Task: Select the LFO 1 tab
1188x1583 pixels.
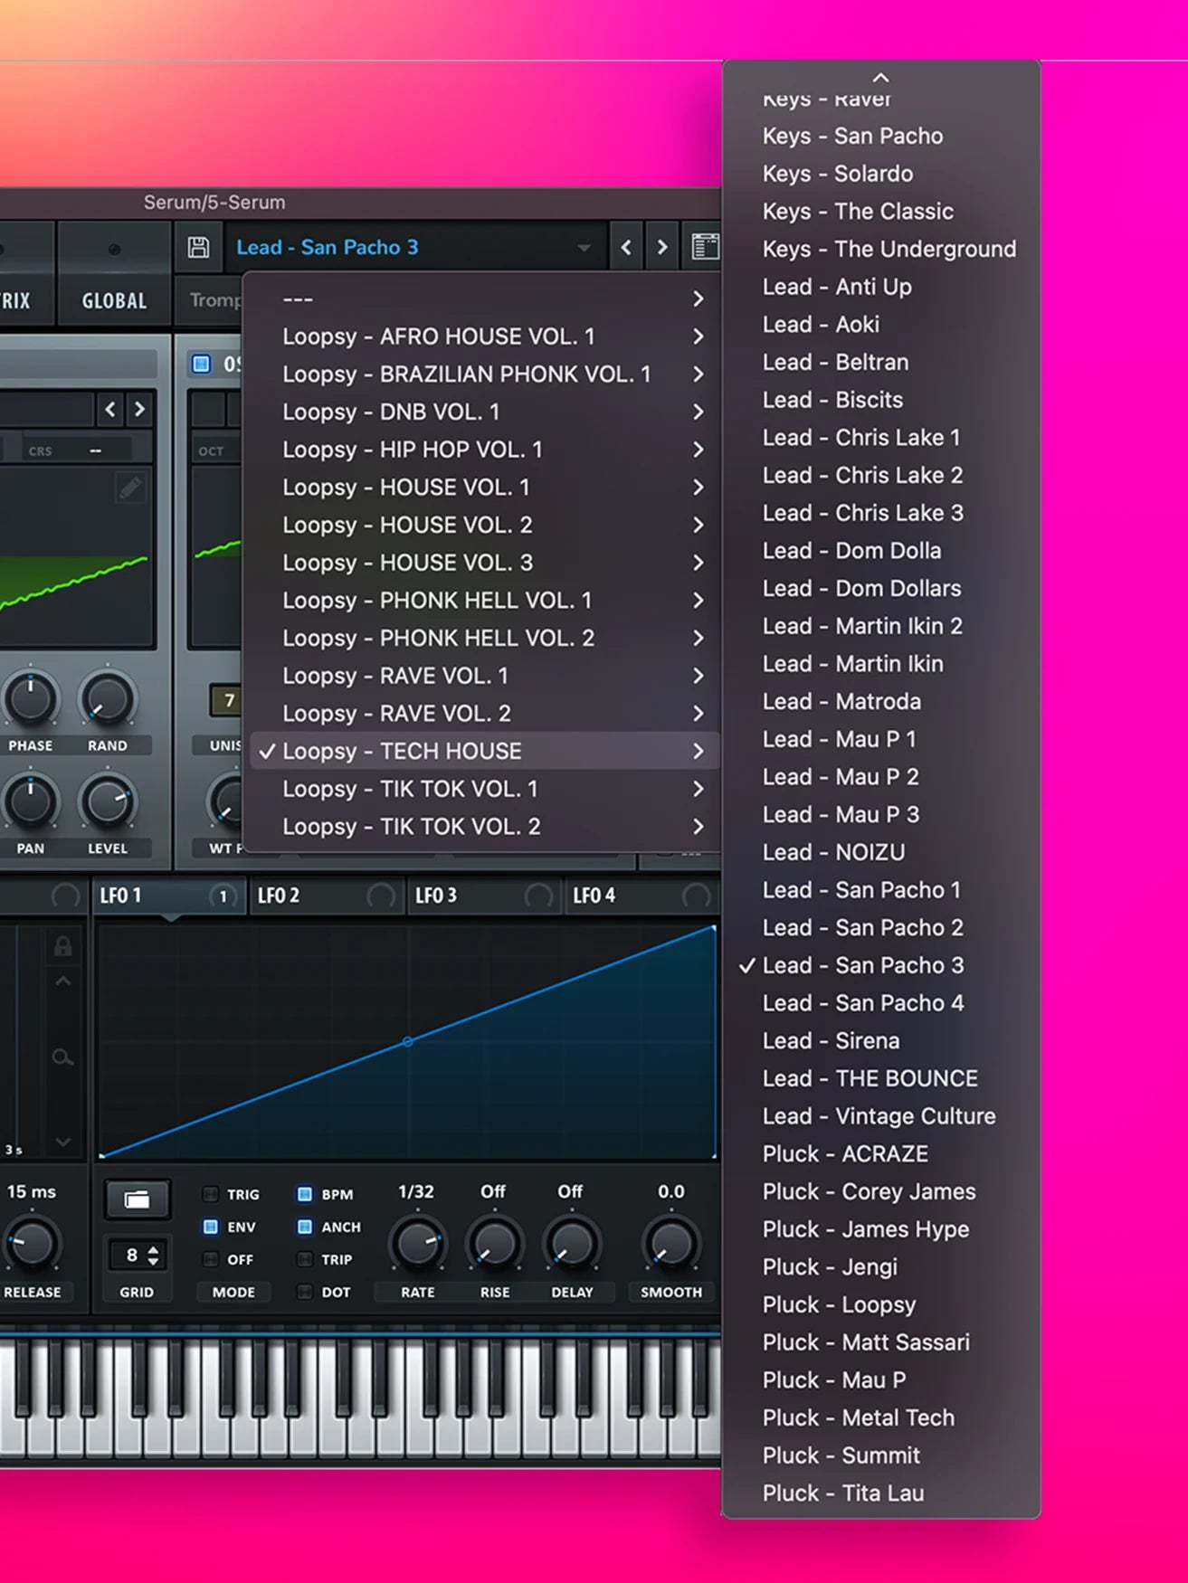Action: (x=168, y=896)
